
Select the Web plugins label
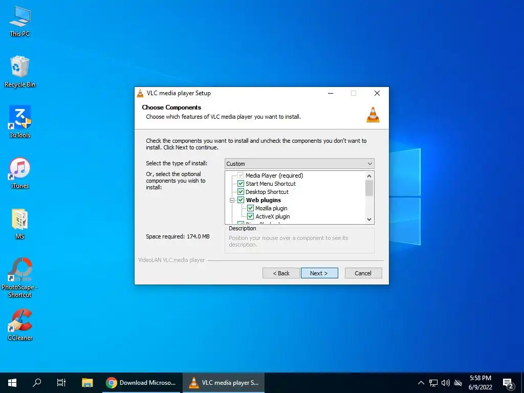(264, 200)
